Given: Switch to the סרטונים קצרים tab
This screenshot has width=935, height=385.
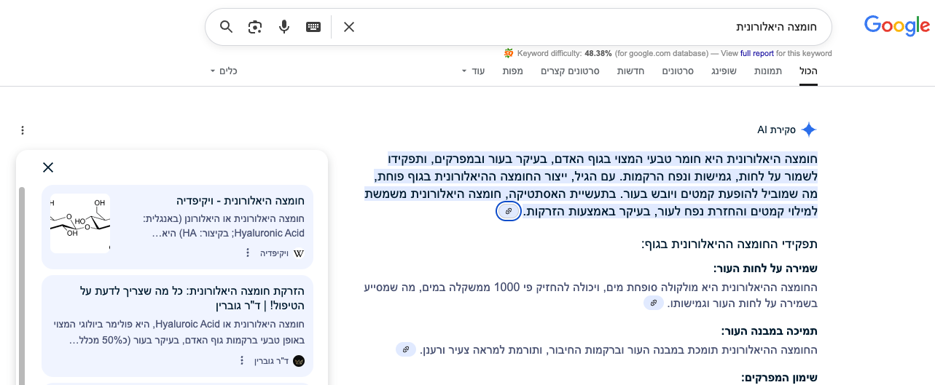Looking at the screenshot, I should (x=570, y=71).
